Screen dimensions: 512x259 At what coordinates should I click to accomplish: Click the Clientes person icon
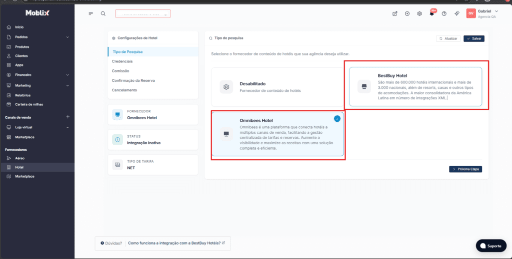9,56
